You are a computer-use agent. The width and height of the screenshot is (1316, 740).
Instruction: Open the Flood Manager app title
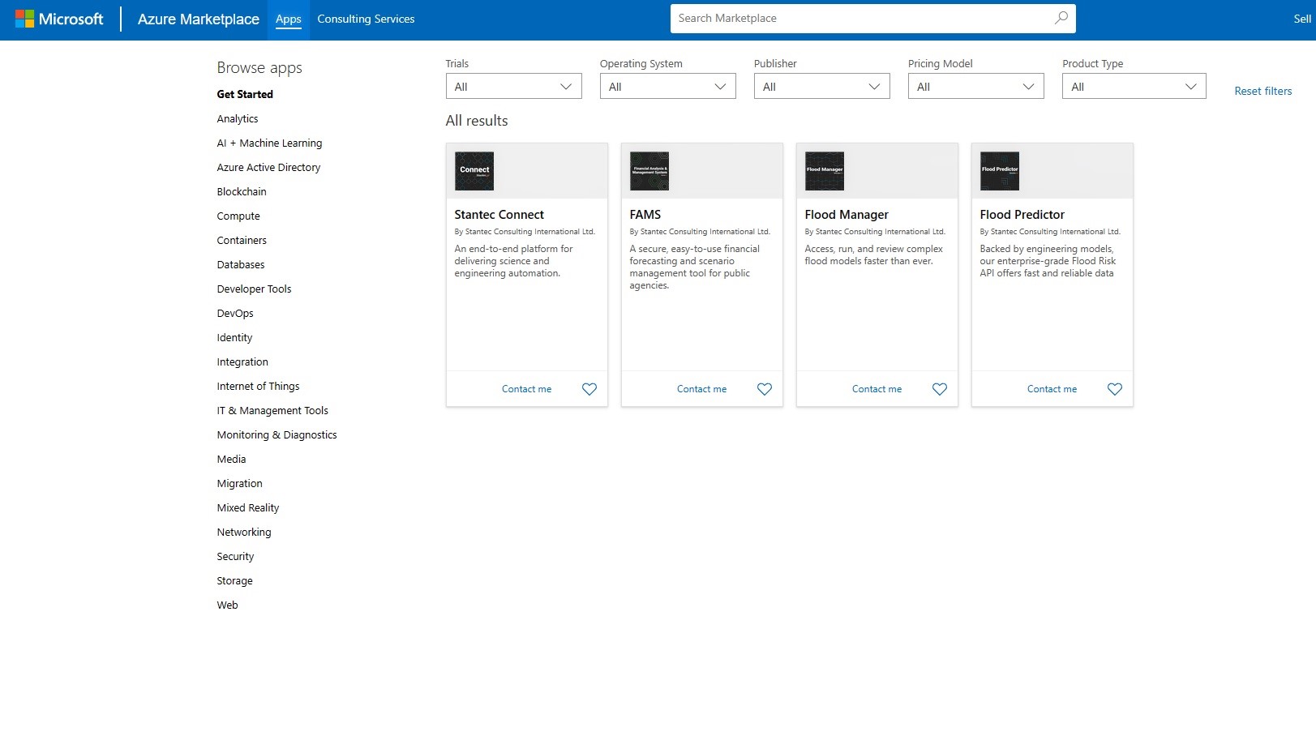847,215
